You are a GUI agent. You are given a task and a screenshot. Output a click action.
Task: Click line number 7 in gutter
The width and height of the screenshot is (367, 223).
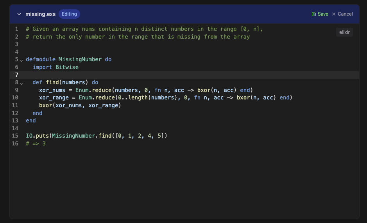click(x=17, y=75)
